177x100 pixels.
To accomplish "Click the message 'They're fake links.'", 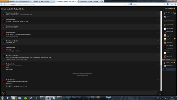I will point(11,42).
